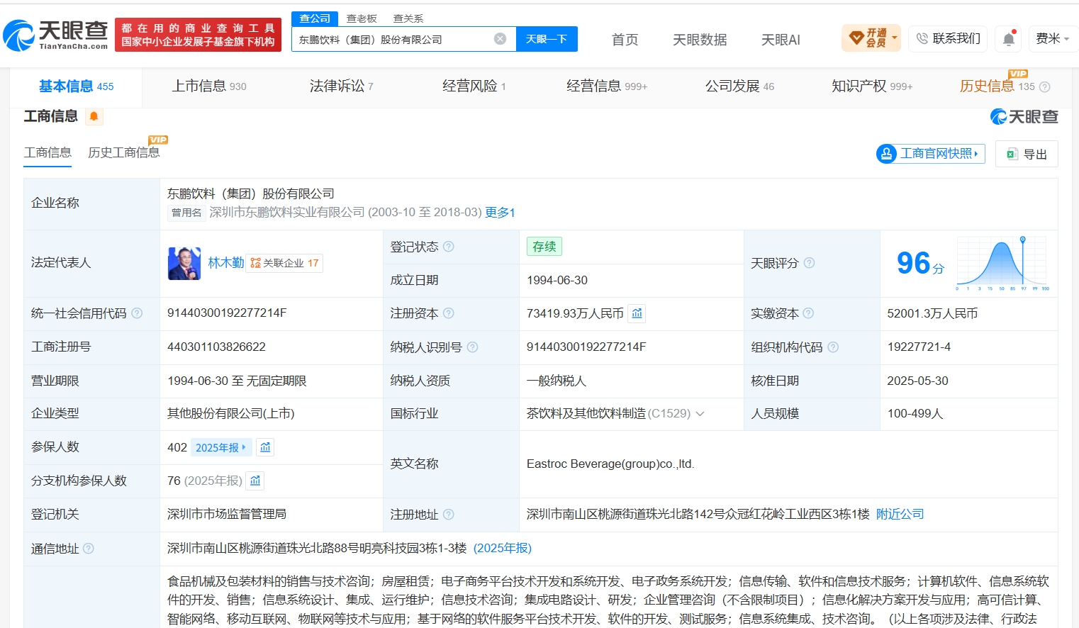This screenshot has height=628, width=1079.
Task: Open the chart icon next to 73419.93万人民币
Action: click(637, 313)
